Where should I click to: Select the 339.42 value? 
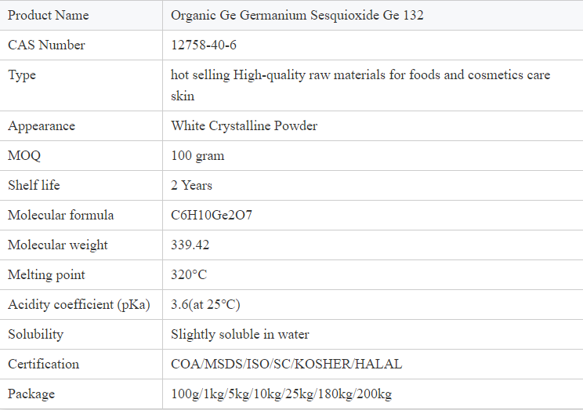point(190,245)
